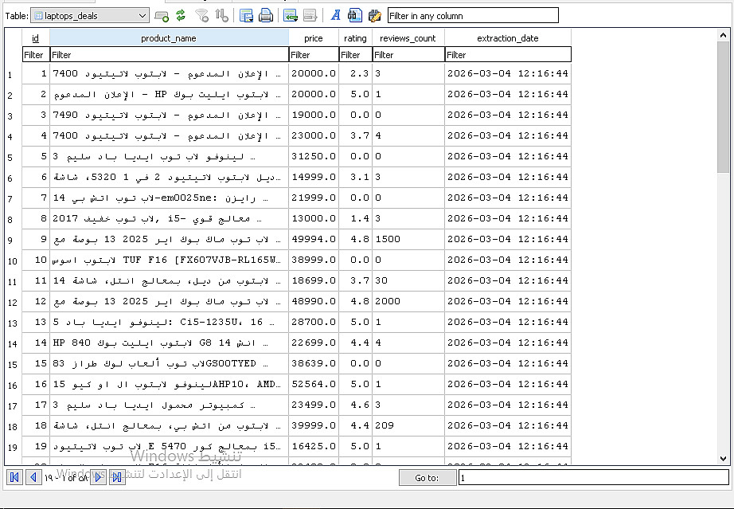This screenshot has height=509, width=734.
Task: Open find with the binoculars icon
Action: (354, 15)
